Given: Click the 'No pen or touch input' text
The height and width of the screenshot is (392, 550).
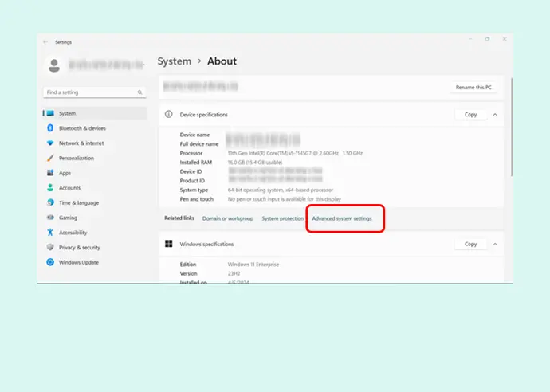Looking at the screenshot, I should coord(284,199).
